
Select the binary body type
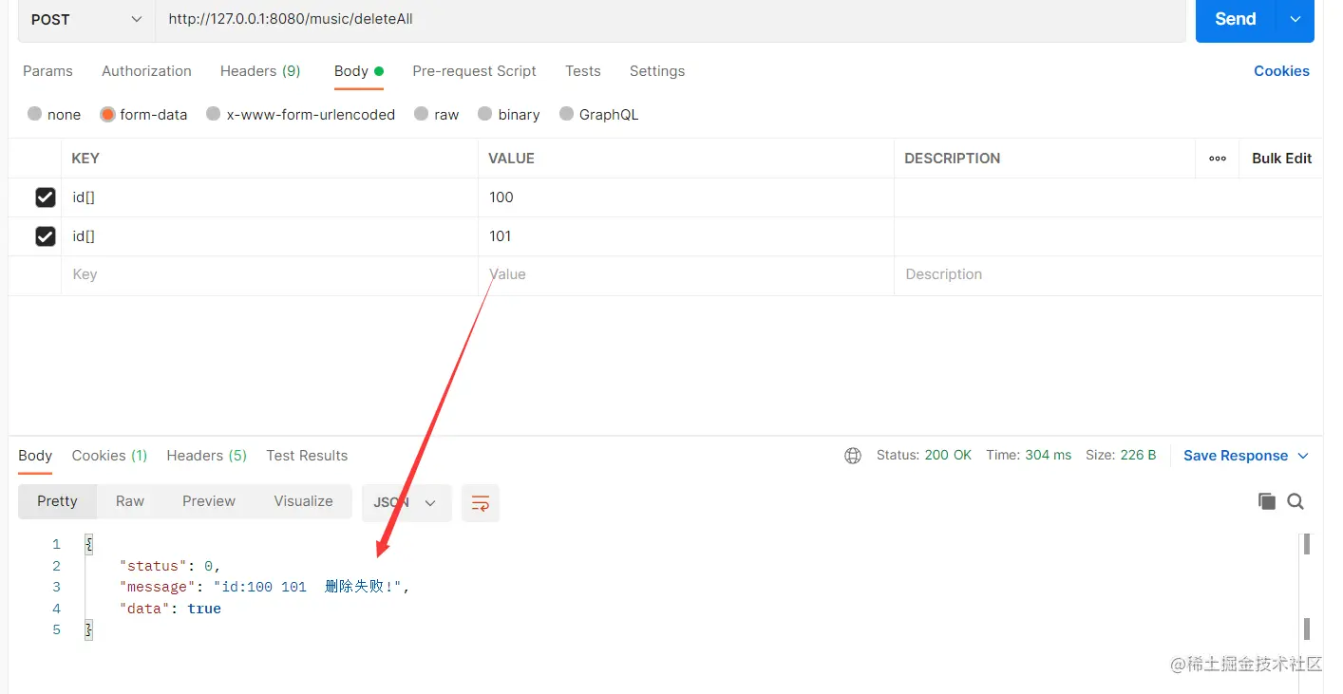(x=508, y=114)
